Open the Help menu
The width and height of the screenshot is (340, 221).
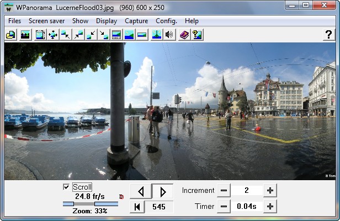click(192, 21)
